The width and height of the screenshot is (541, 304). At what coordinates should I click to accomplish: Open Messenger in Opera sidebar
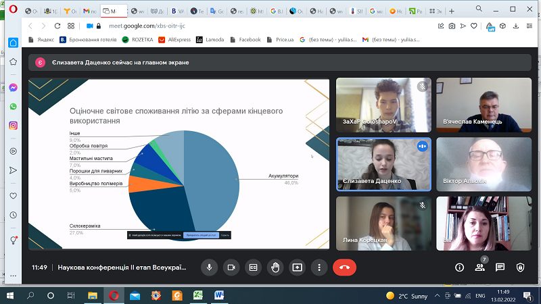click(x=13, y=88)
